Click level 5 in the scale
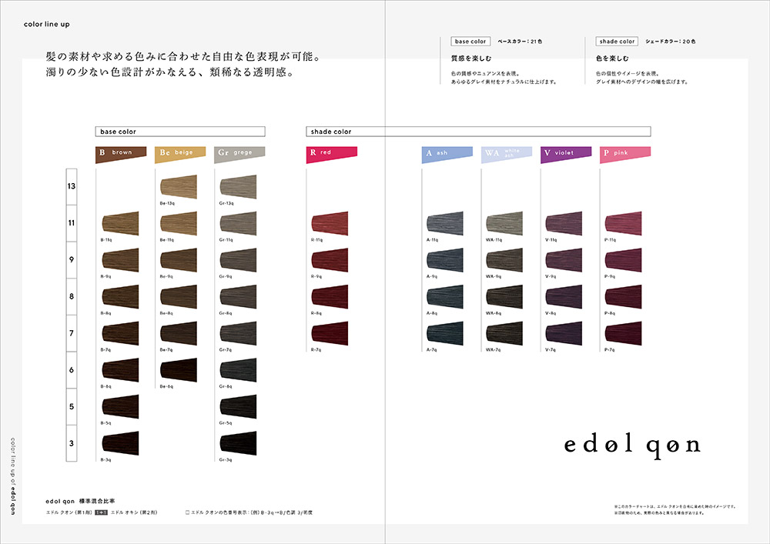The width and height of the screenshot is (770, 544). [72, 406]
